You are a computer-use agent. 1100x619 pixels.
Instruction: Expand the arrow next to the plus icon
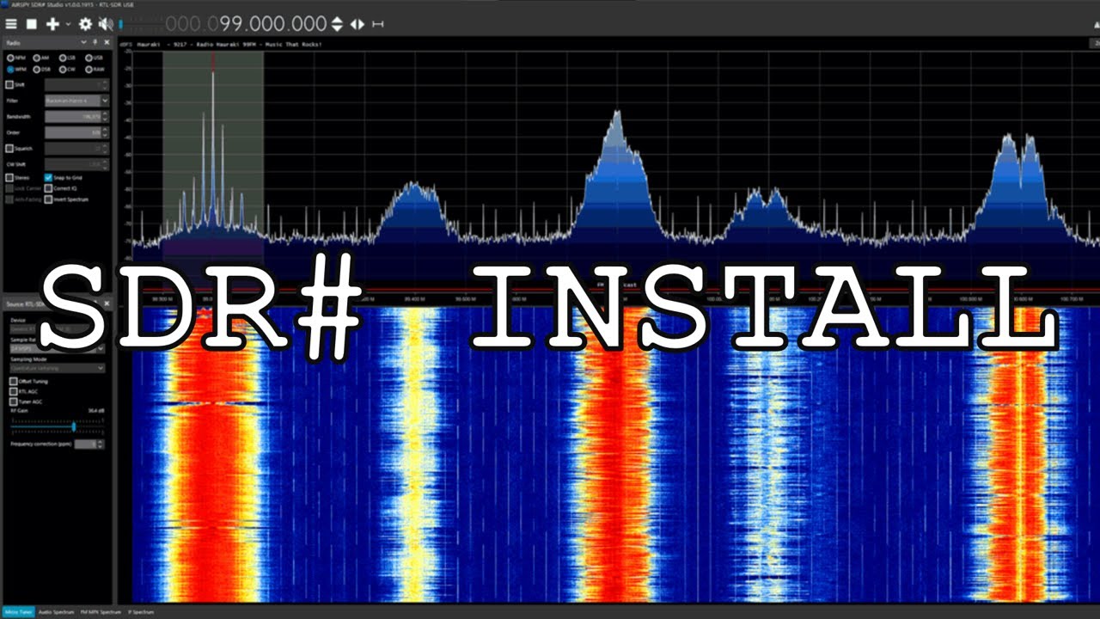click(68, 24)
